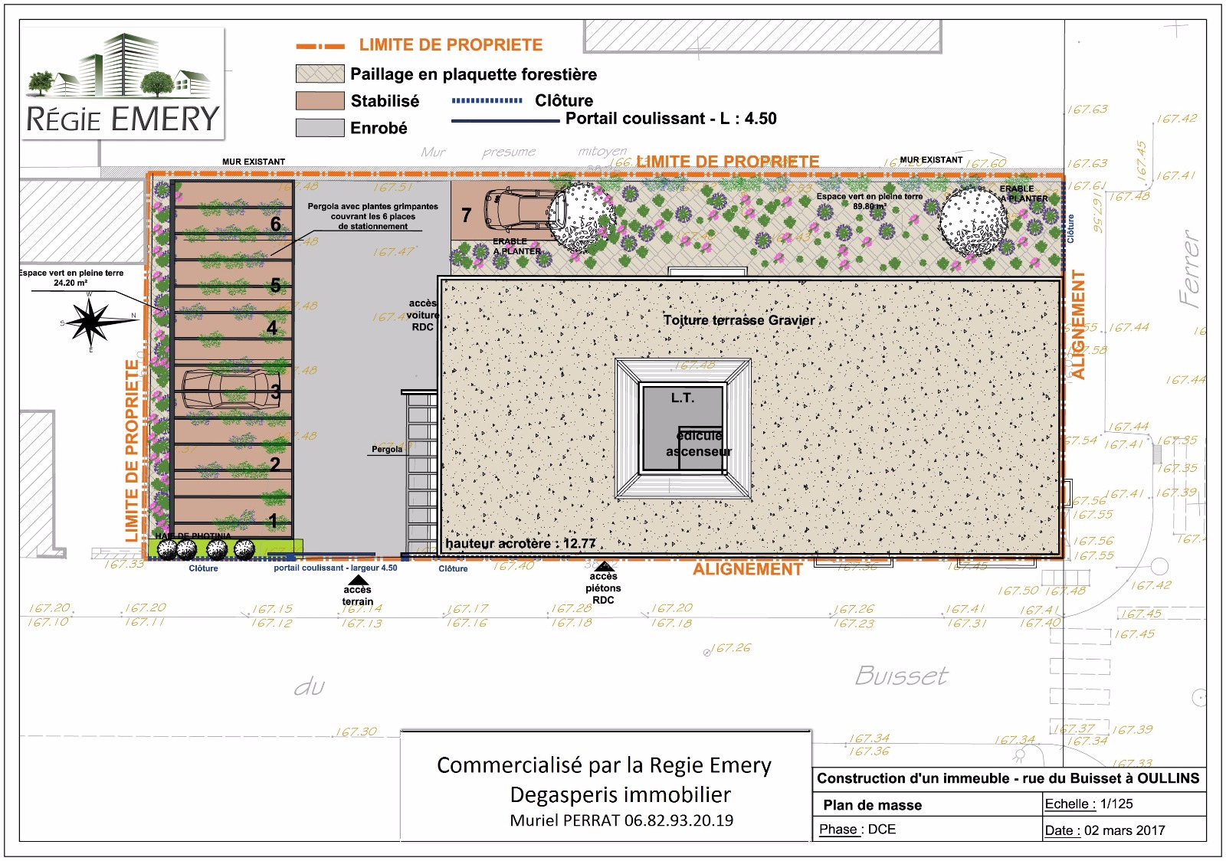Click the 'Ferrer' street name
This screenshot has height=861, width=1226.
[1189, 269]
